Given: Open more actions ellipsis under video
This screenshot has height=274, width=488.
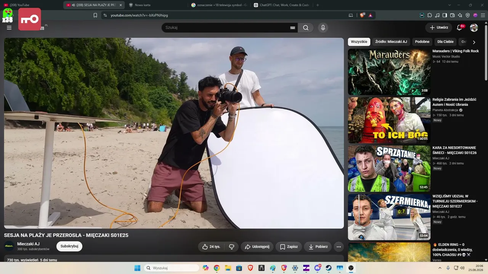Looking at the screenshot, I should point(339,247).
